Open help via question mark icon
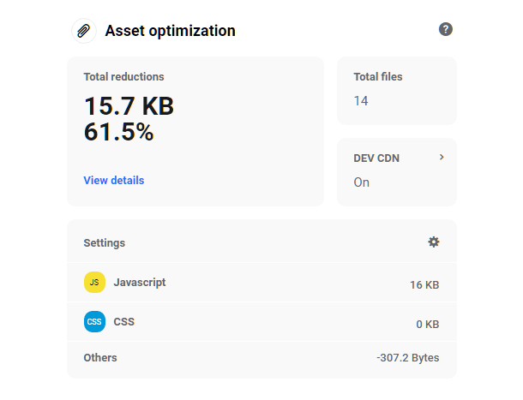Viewport: 523px width, 400px height. click(445, 29)
